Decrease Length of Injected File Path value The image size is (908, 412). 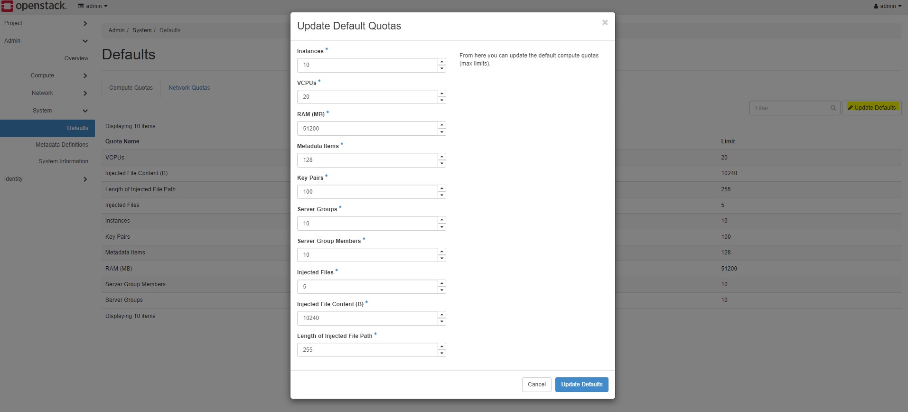pos(442,354)
